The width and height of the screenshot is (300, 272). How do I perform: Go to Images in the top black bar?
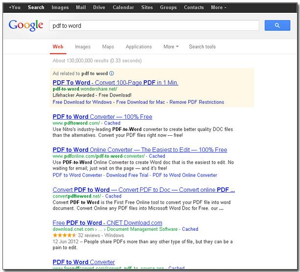tap(60, 7)
